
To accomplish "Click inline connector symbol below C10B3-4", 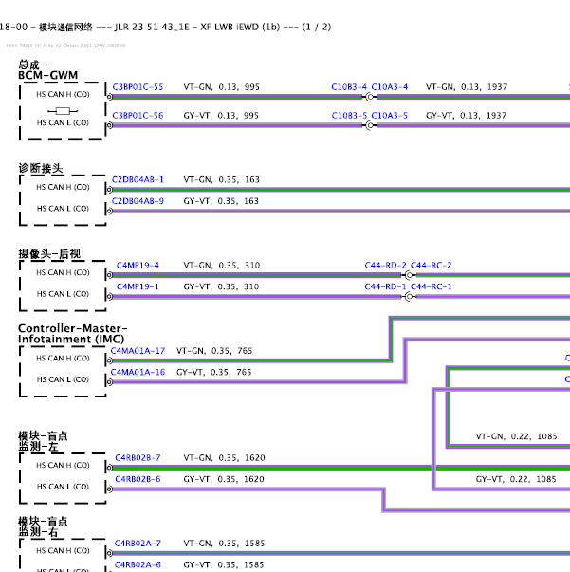I will (x=370, y=97).
